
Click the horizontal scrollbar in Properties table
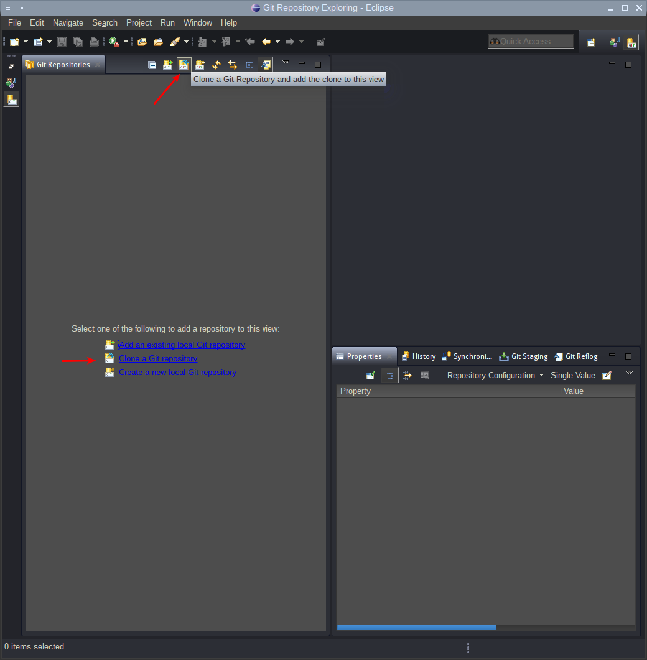pos(416,627)
